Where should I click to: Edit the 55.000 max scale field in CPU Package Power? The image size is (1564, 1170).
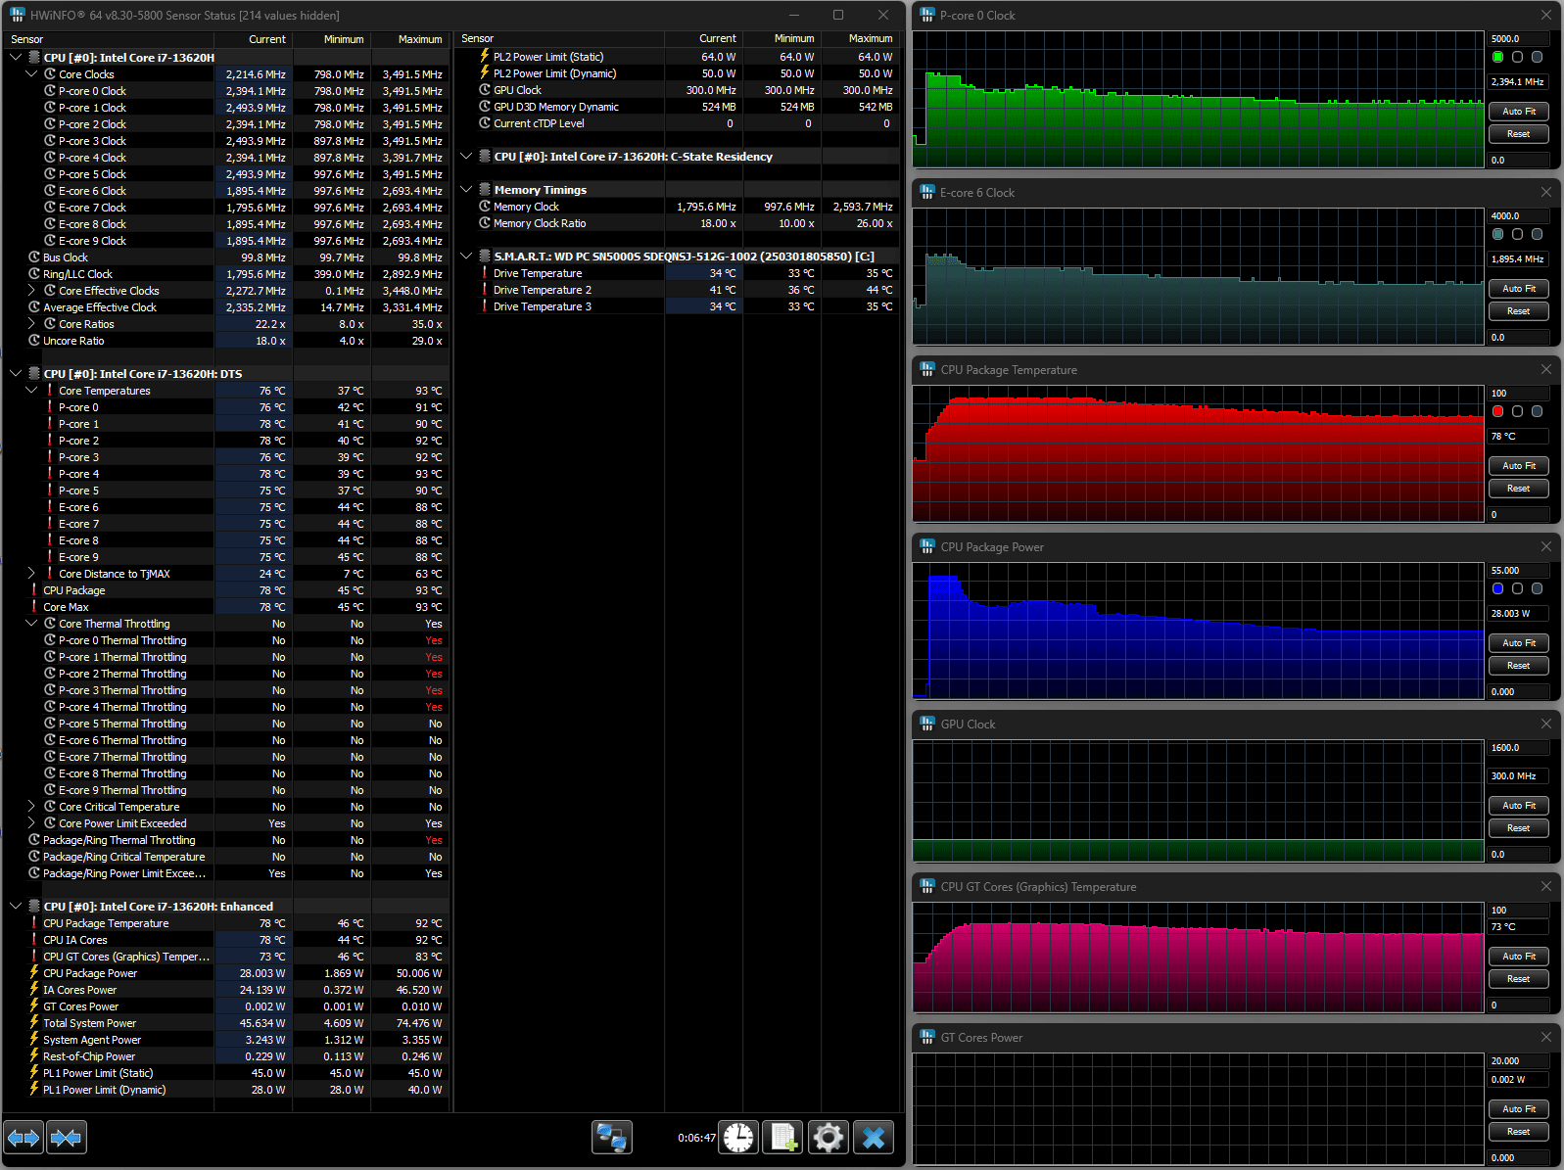1517,570
